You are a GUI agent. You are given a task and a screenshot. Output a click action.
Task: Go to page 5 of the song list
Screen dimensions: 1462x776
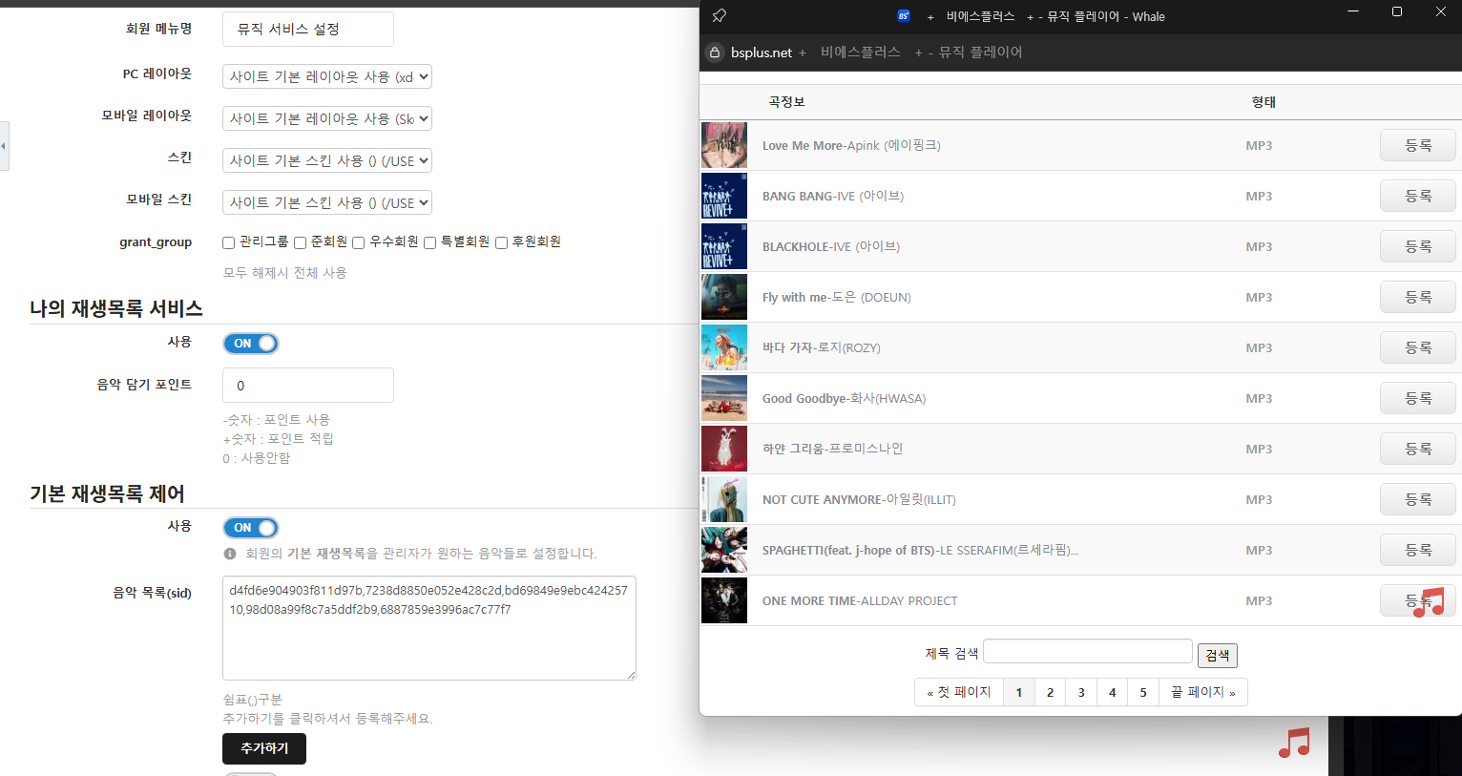point(1143,692)
